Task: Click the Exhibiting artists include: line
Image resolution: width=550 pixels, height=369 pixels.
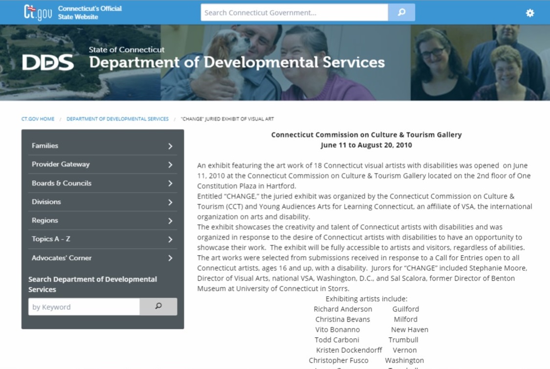Action: point(366,299)
